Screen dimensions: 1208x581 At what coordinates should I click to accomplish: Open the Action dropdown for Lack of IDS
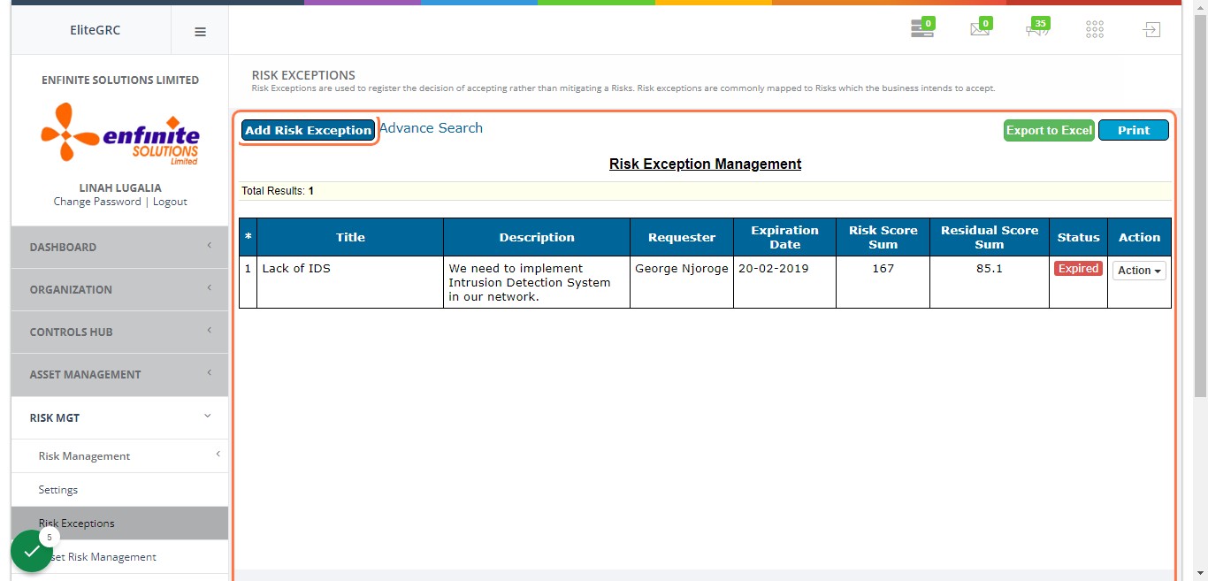point(1139,271)
